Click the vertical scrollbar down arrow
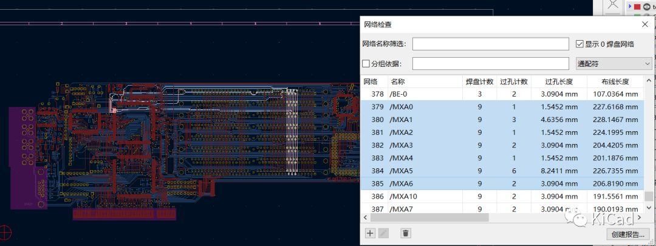656x246 pixels. [649, 208]
